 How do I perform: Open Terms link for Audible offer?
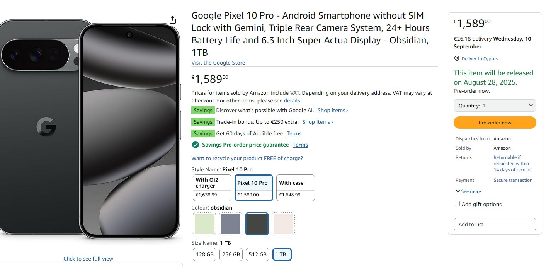tap(294, 133)
